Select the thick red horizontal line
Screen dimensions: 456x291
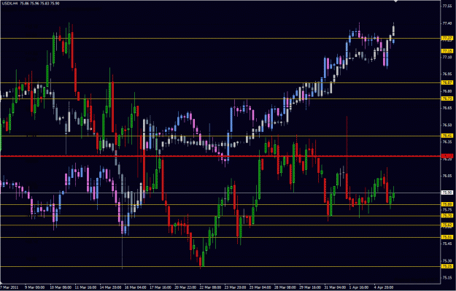coord(220,156)
